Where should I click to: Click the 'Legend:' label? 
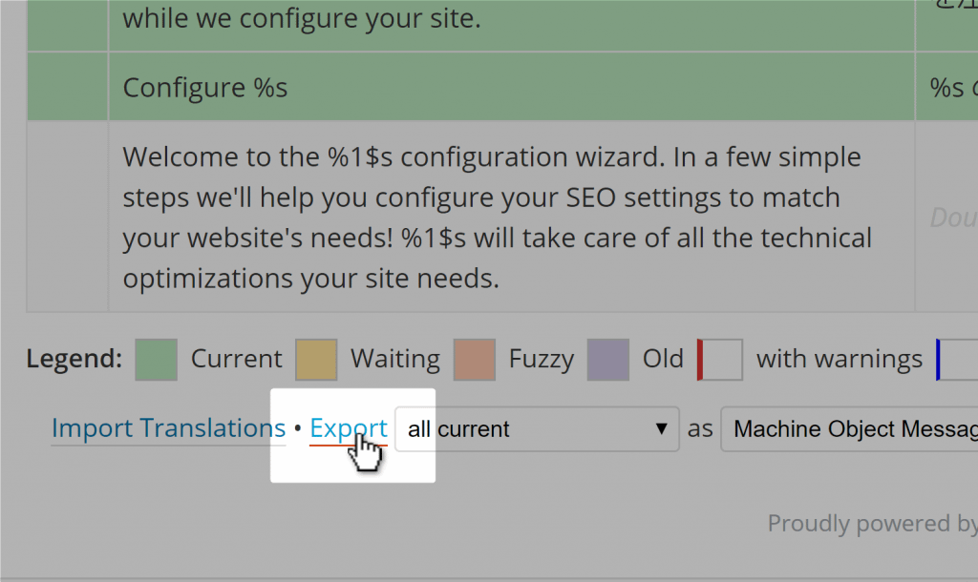pos(74,359)
